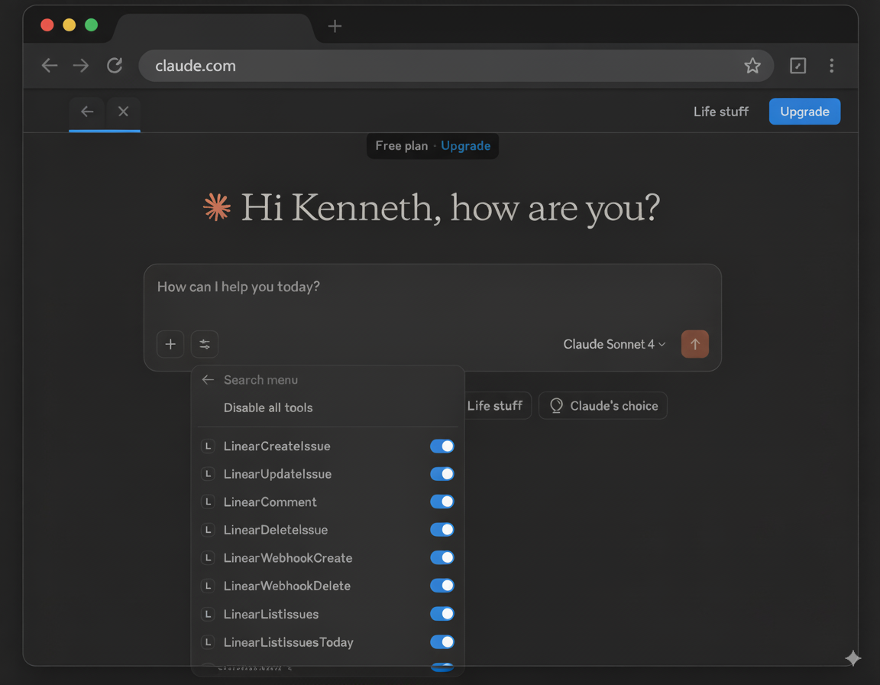Screen dimensions: 880x685
Task: Open the Claude Sonnet 4 model dropdown
Action: pyautogui.click(x=614, y=344)
